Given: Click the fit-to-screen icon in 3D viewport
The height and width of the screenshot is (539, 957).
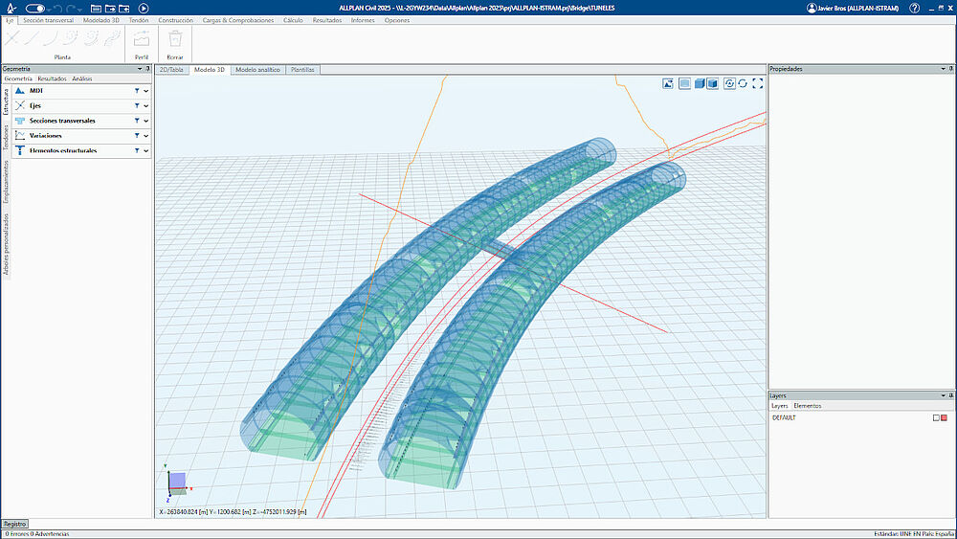Looking at the screenshot, I should click(758, 83).
